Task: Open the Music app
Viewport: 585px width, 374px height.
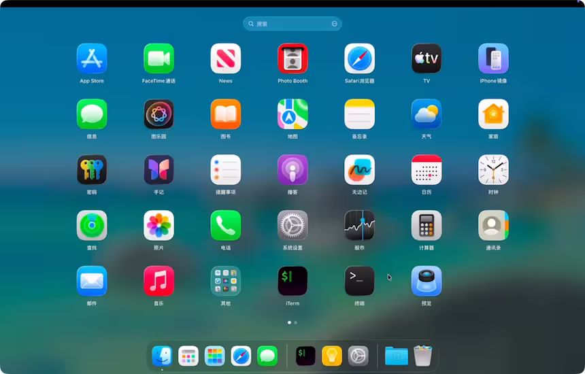Action: (158, 281)
